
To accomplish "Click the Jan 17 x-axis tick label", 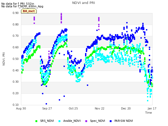I will point(152,108).
